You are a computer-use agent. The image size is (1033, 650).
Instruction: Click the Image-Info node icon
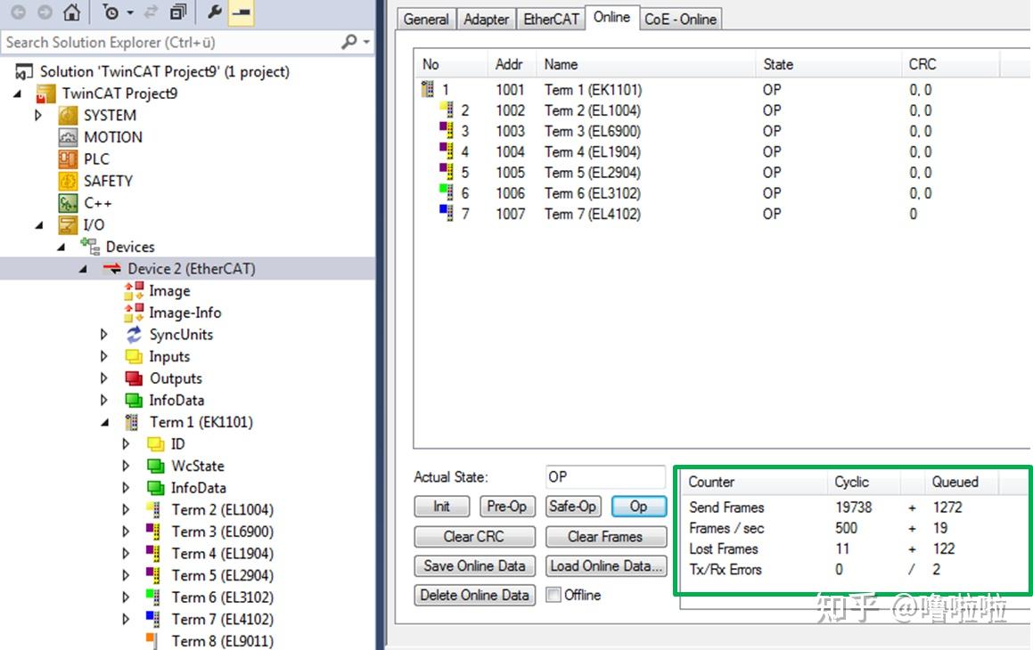pyautogui.click(x=134, y=313)
